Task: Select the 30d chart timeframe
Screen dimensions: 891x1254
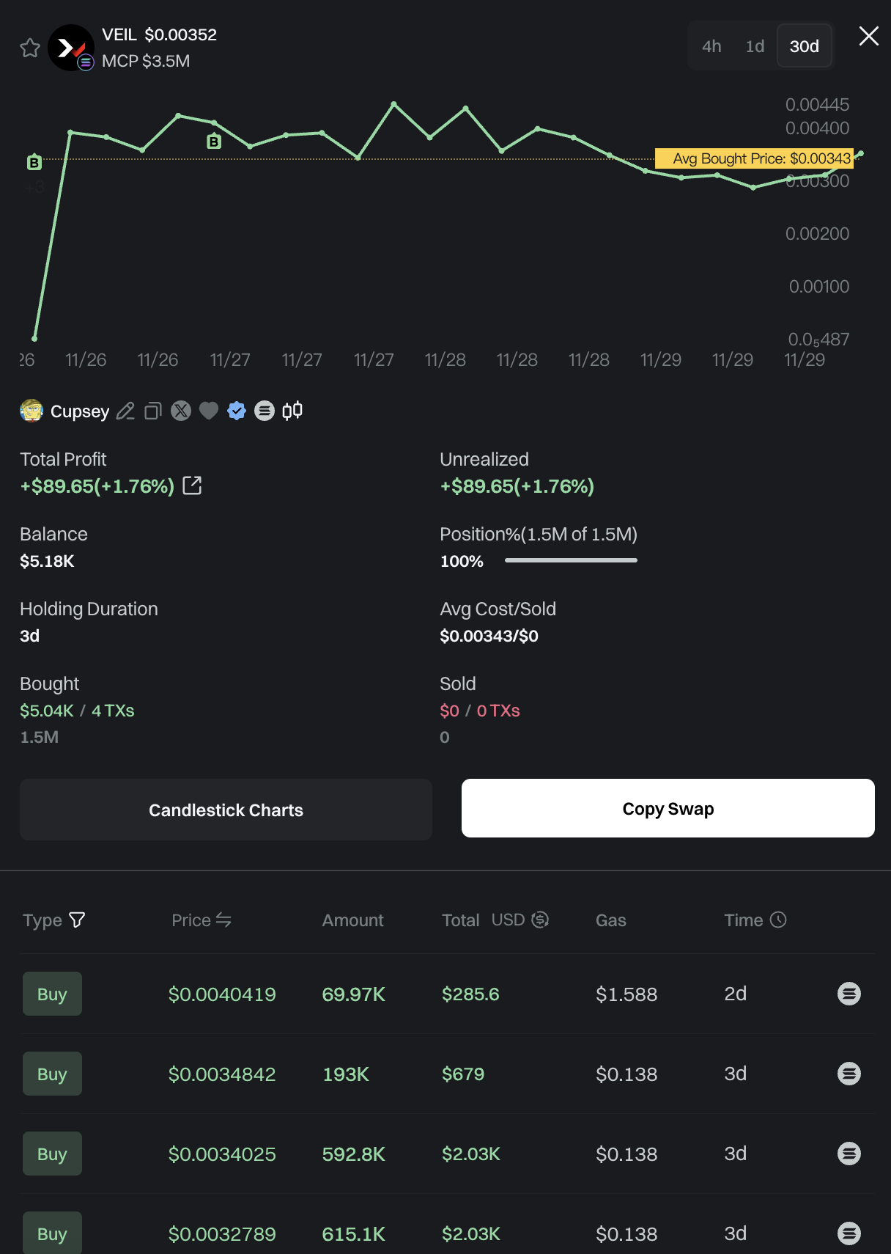Action: [804, 46]
